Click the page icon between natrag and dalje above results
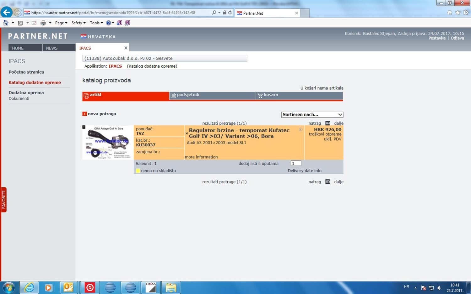 coord(328,123)
